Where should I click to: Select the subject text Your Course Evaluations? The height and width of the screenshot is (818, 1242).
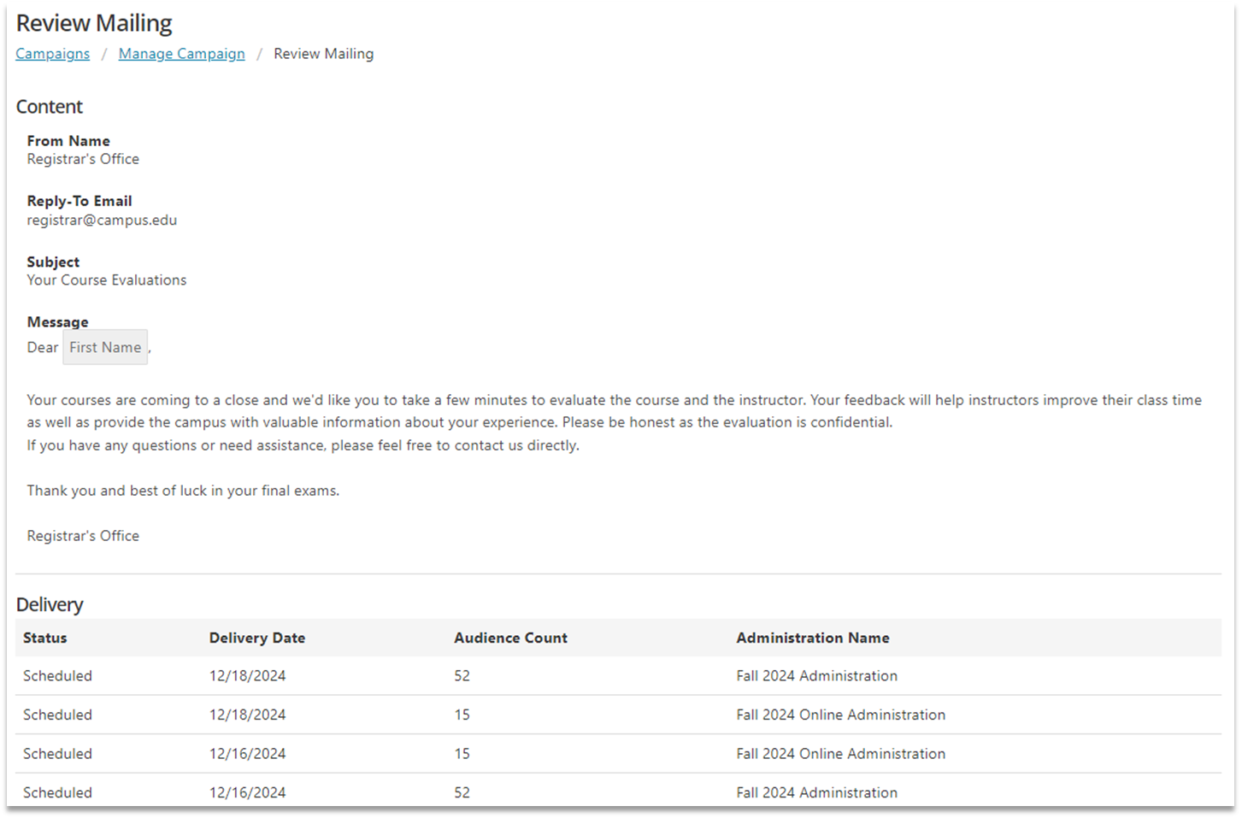tap(107, 280)
